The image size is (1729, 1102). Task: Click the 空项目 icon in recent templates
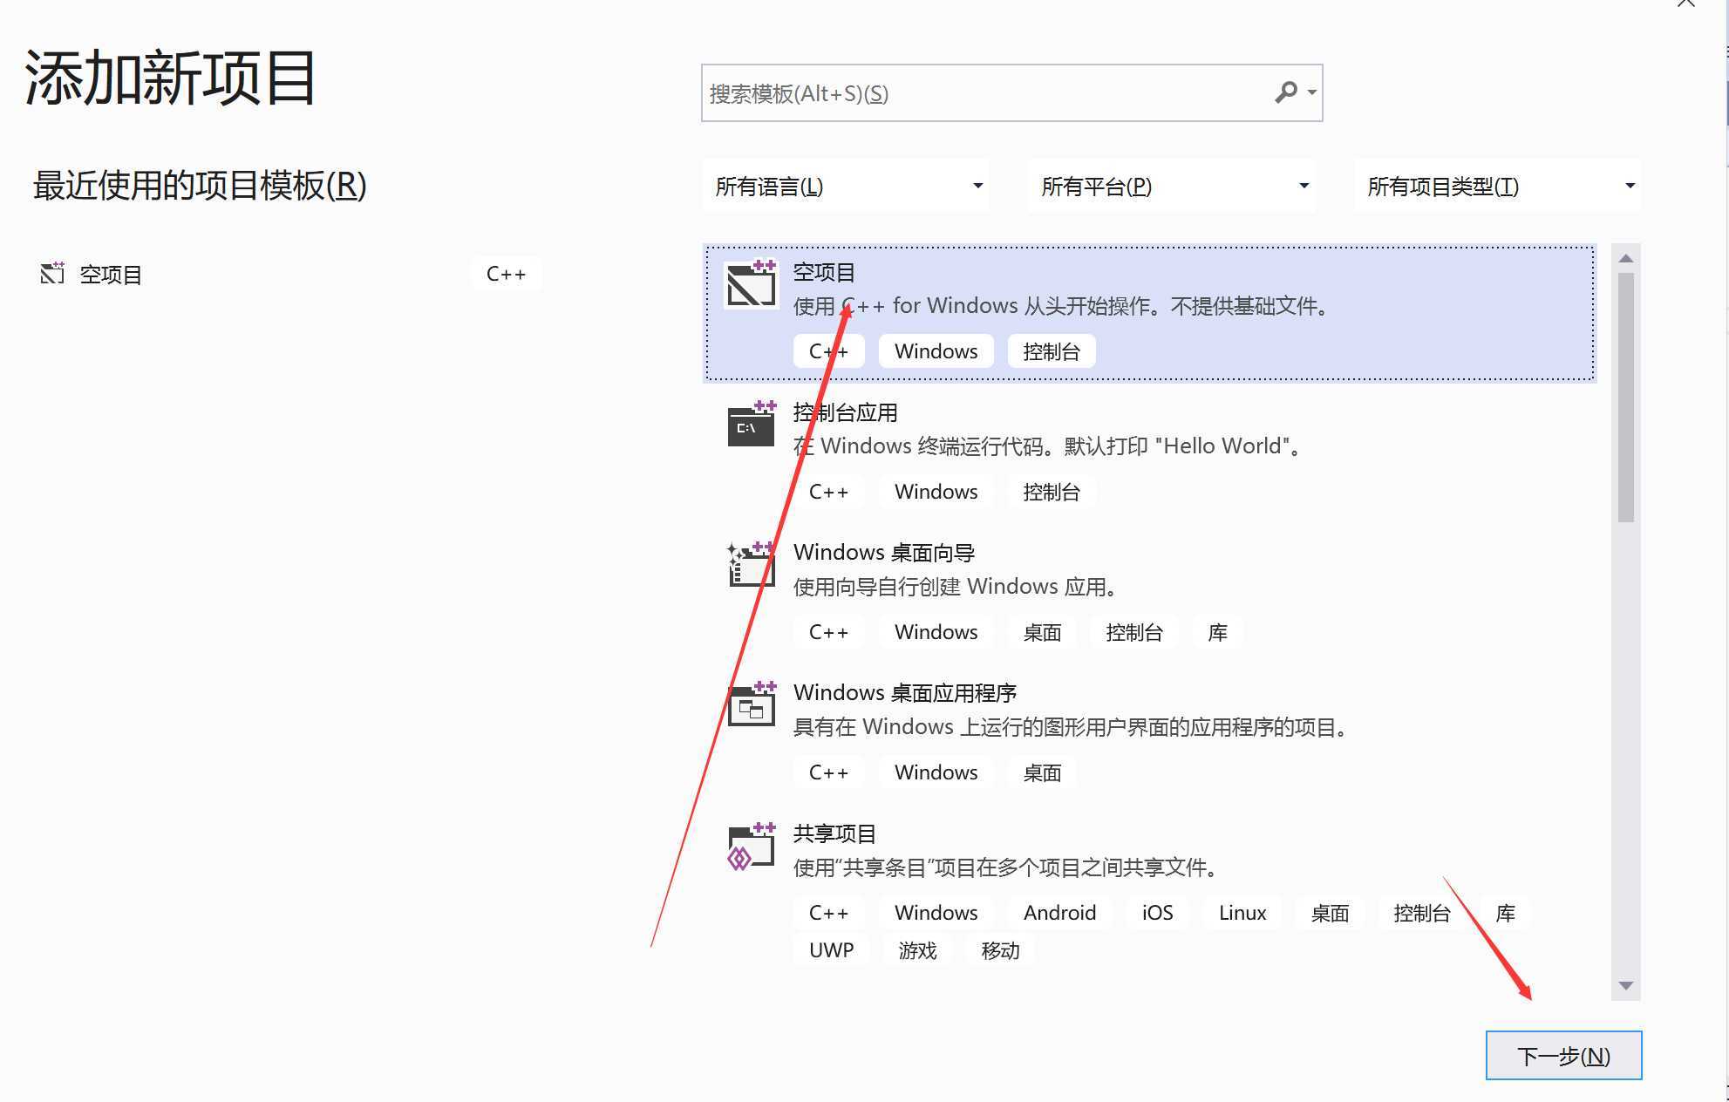[x=52, y=273]
